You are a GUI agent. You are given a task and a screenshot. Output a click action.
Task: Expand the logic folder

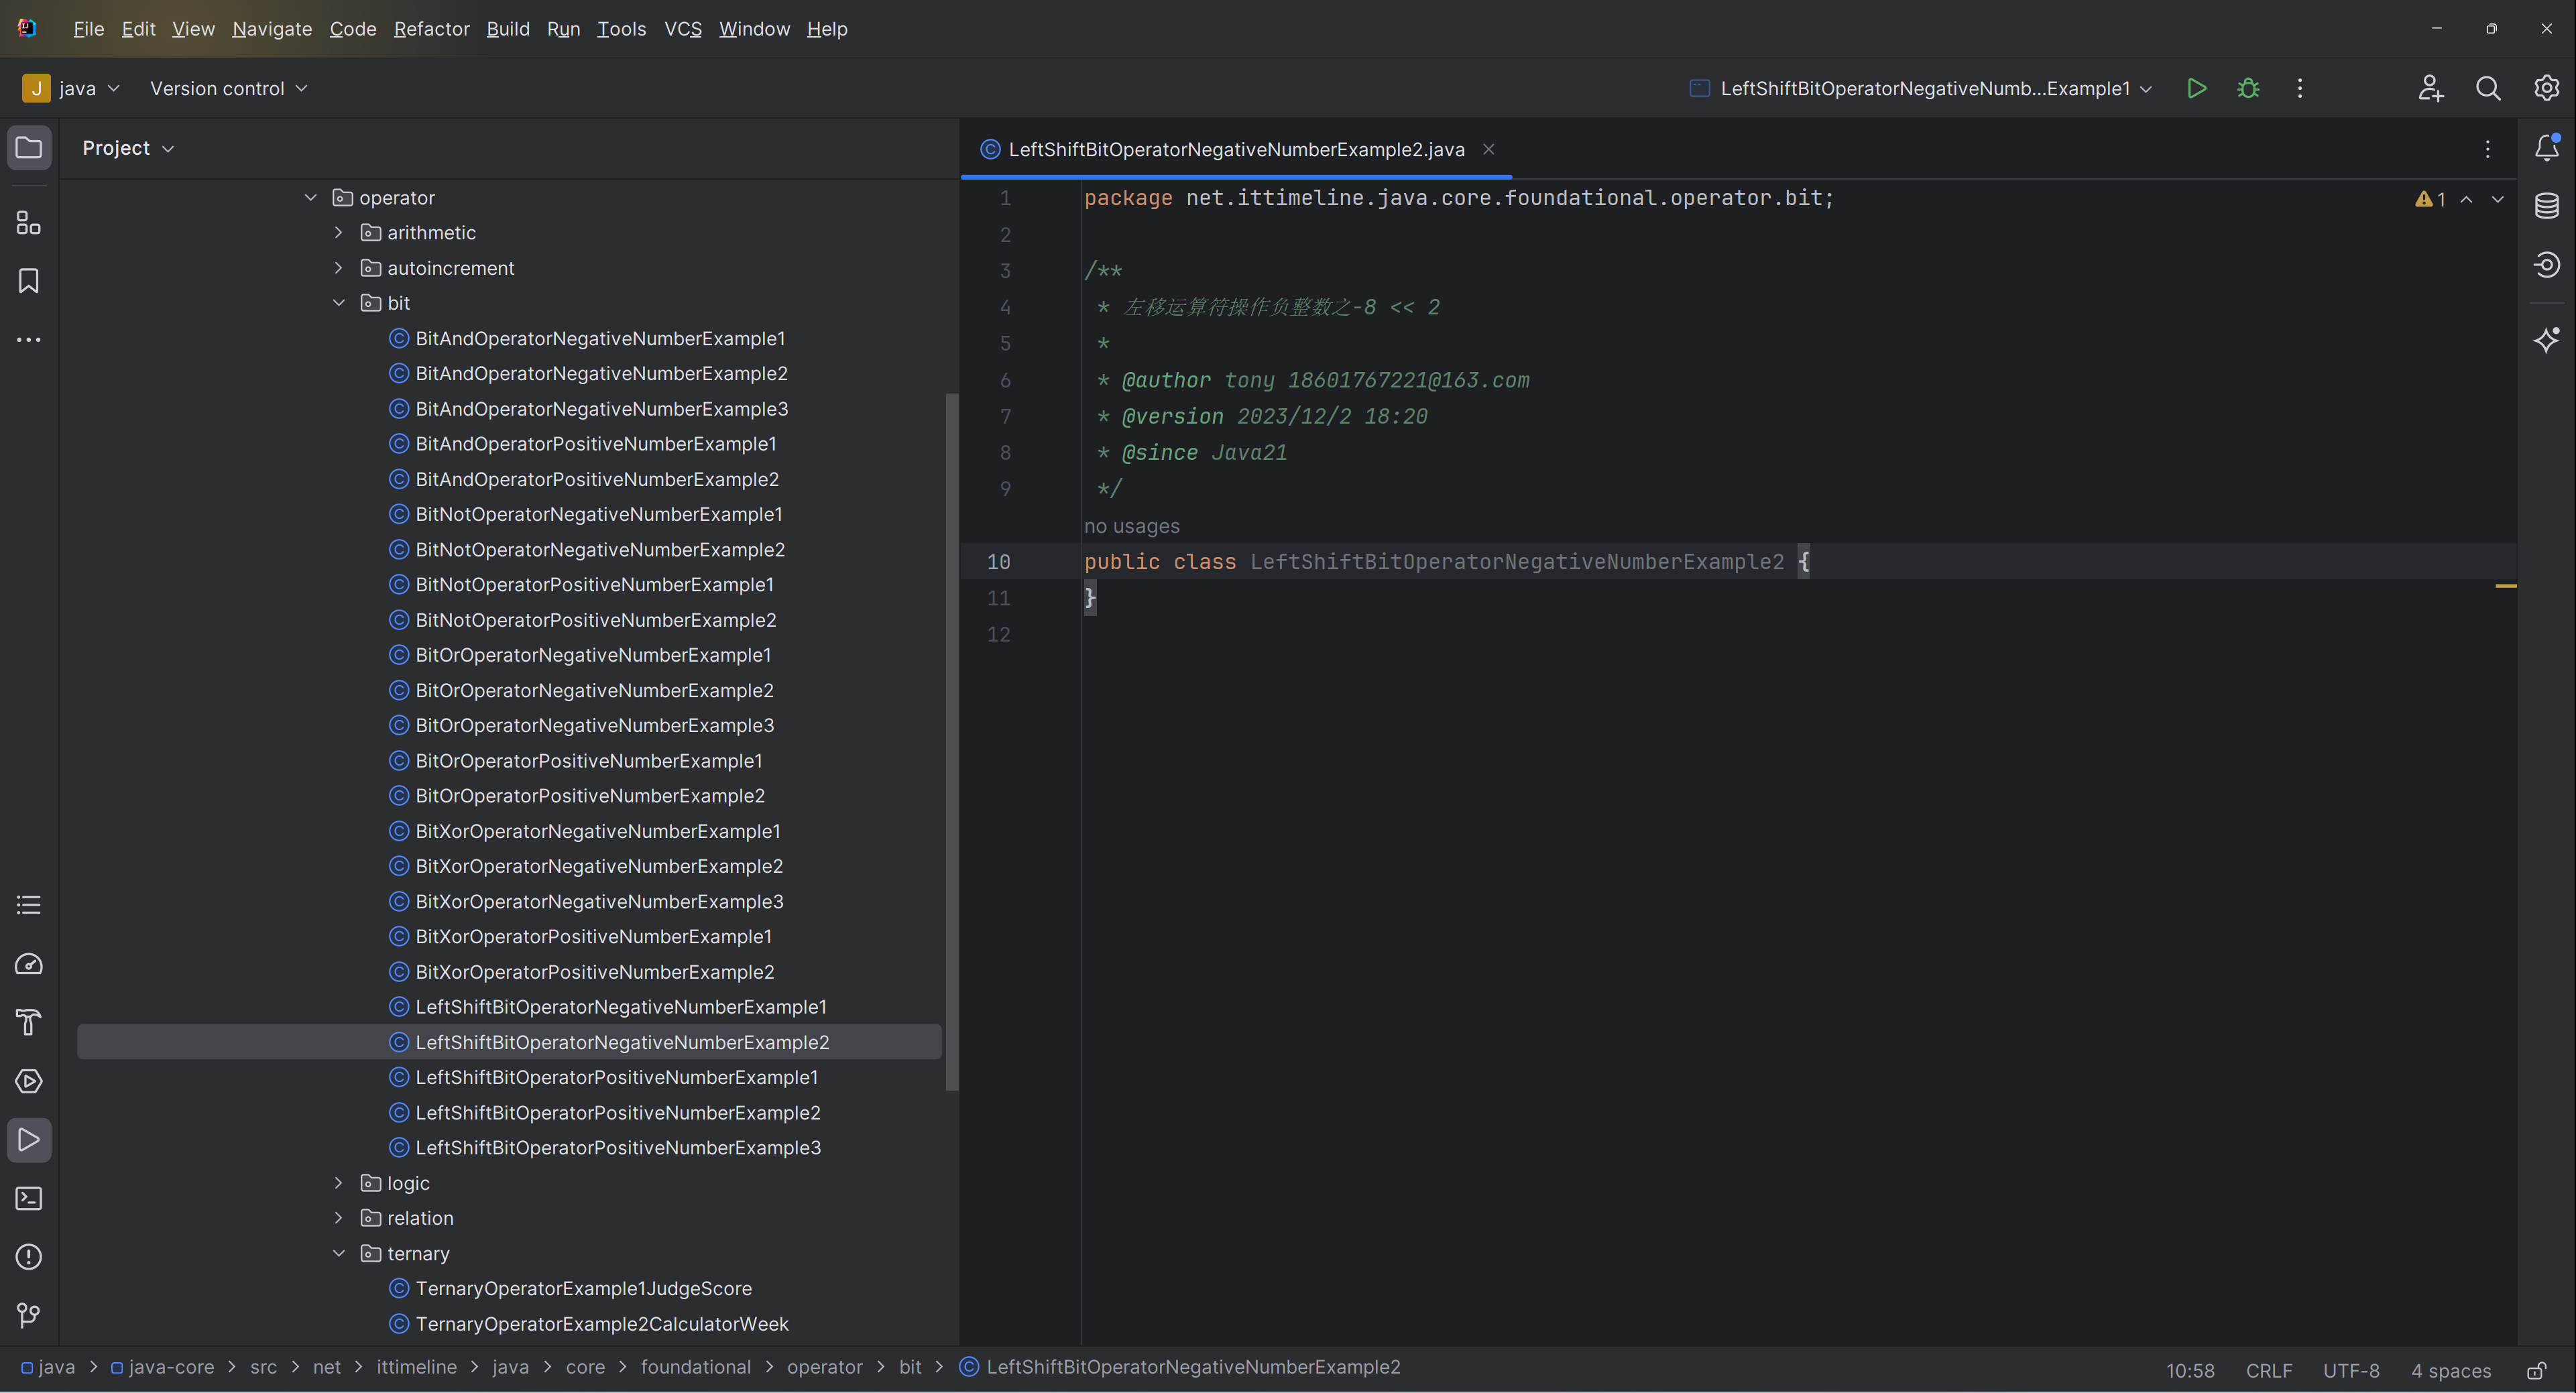click(x=339, y=1183)
